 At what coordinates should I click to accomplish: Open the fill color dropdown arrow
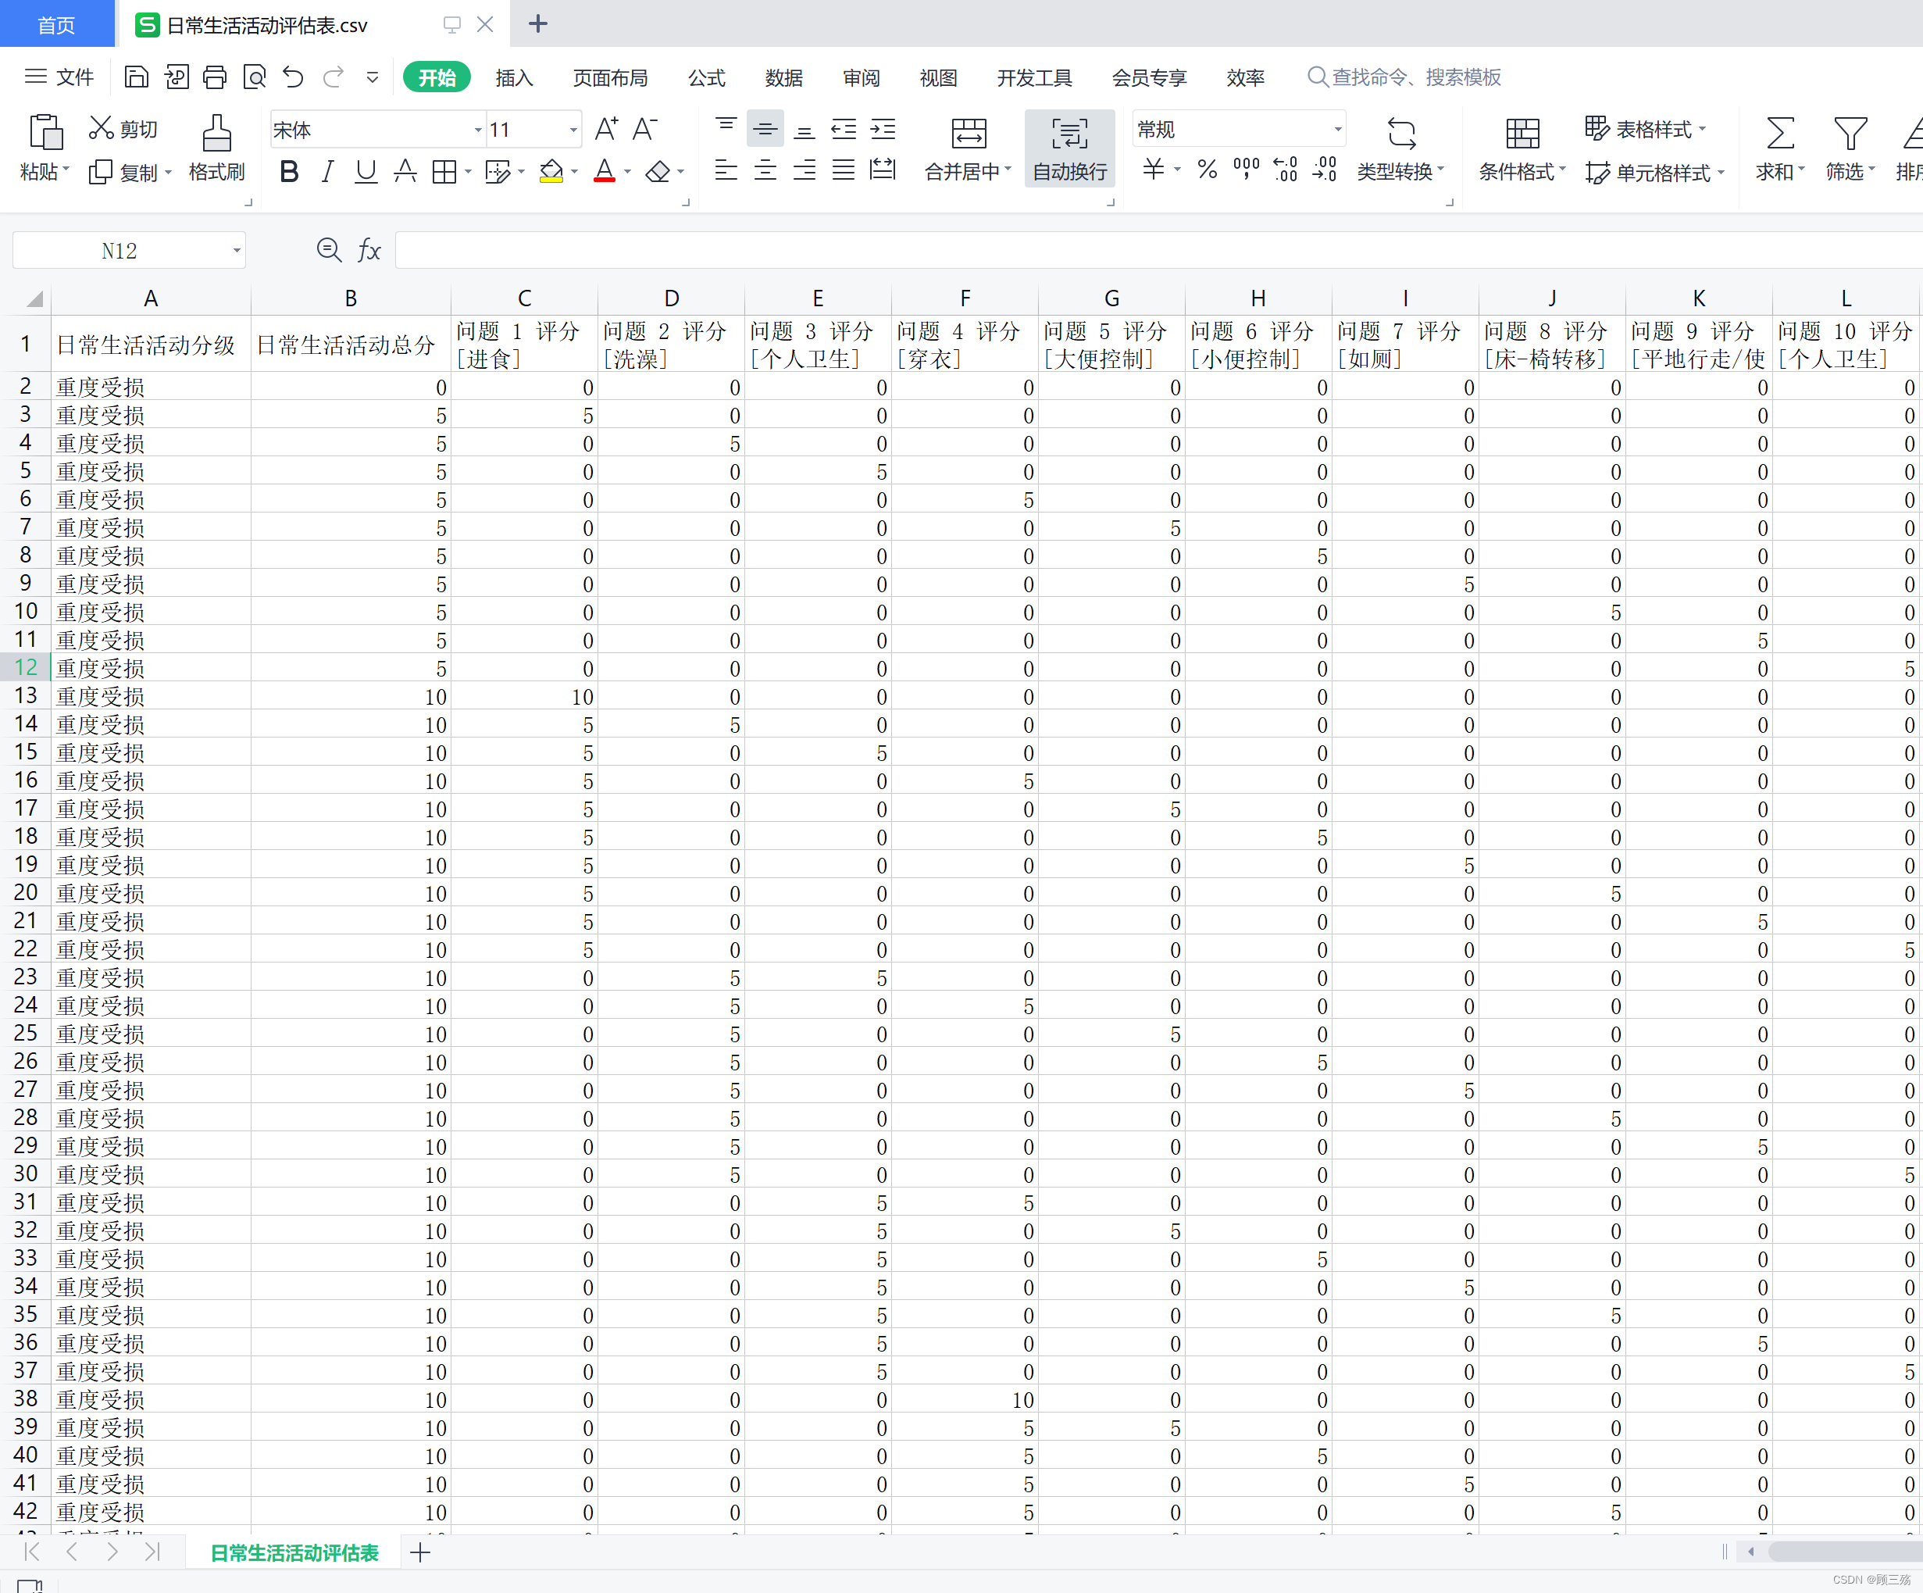click(x=574, y=171)
